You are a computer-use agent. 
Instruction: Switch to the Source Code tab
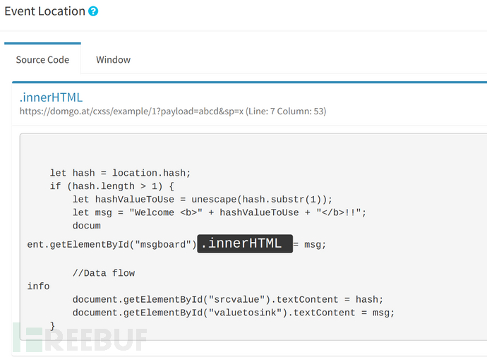coord(42,59)
